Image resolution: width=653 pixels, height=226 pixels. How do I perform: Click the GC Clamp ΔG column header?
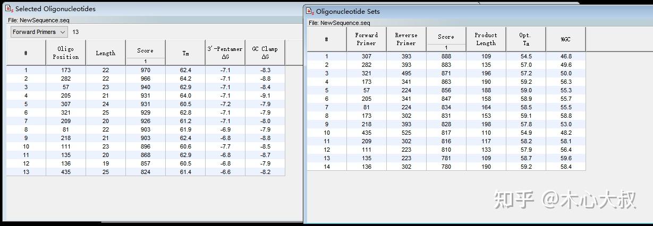[265, 53]
